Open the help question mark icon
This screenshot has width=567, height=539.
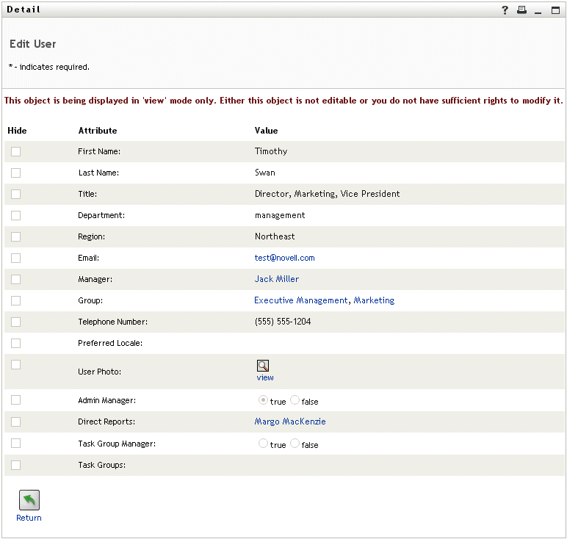pyautogui.click(x=505, y=10)
